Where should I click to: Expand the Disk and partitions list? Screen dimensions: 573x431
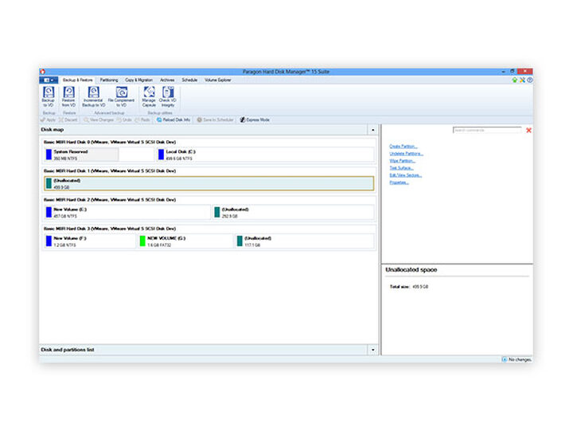click(372, 350)
